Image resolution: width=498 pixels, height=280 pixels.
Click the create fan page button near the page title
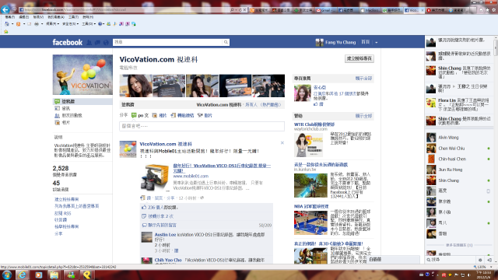359,58
